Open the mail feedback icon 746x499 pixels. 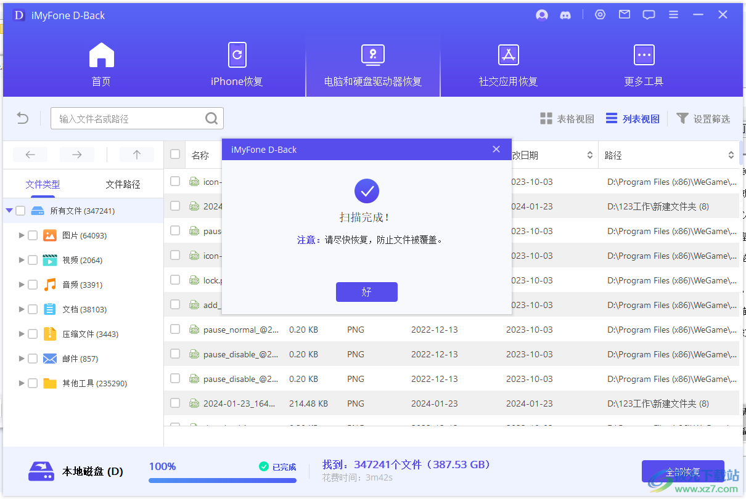click(625, 15)
